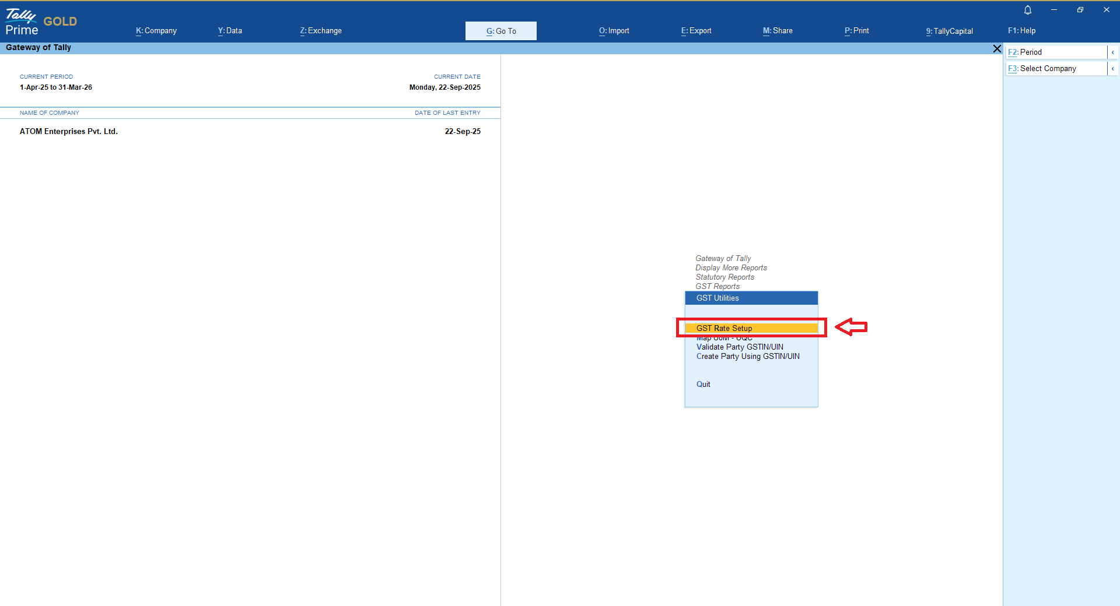The image size is (1120, 606).
Task: Open the Z: Exchange menu
Action: (321, 31)
